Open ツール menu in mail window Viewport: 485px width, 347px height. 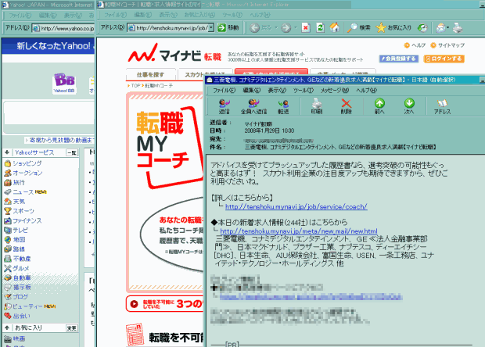[x=304, y=90]
